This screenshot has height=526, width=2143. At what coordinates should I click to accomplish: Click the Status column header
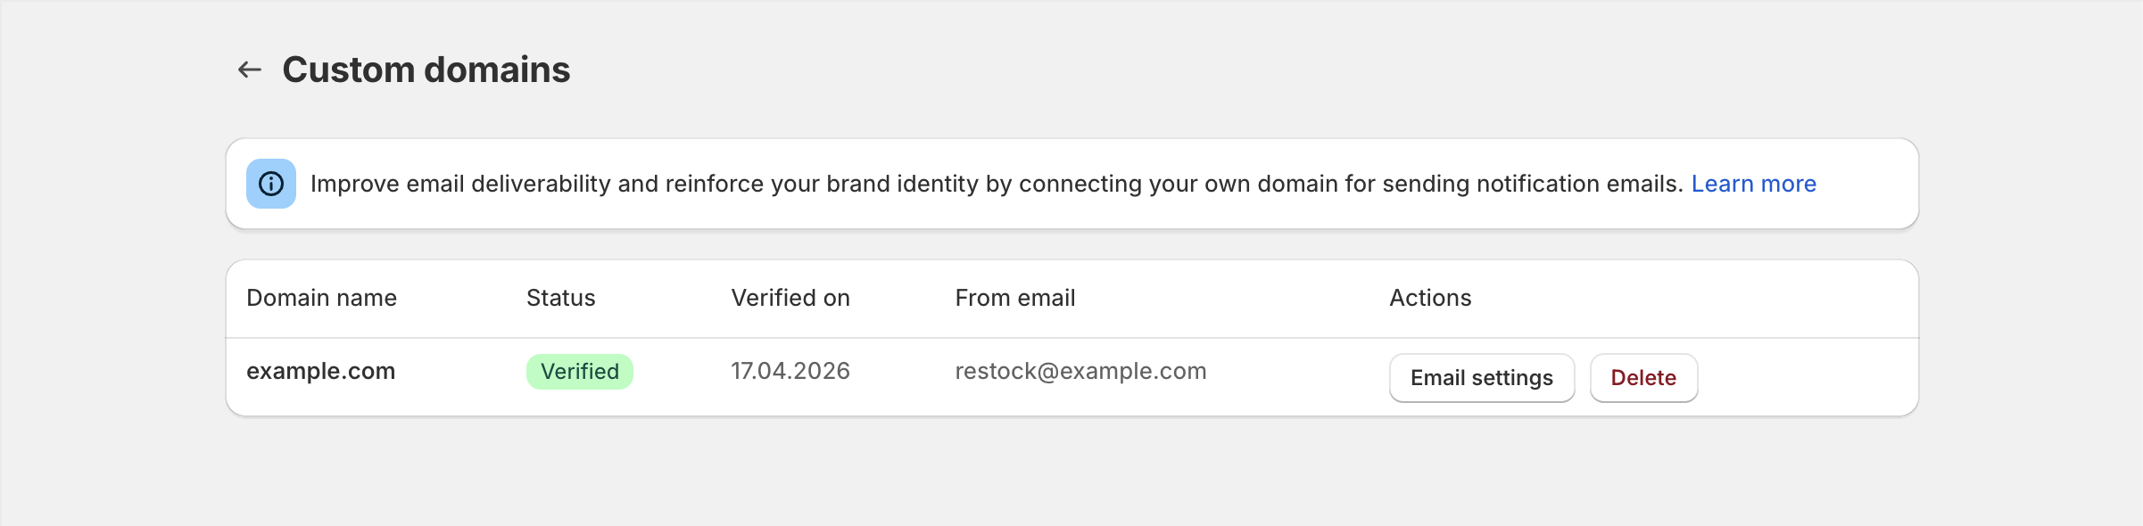click(x=560, y=298)
